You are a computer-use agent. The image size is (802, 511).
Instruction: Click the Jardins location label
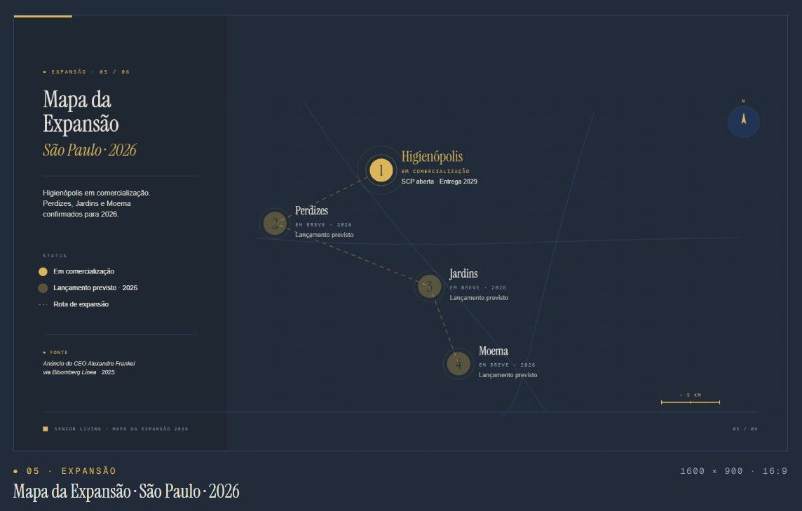pos(463,273)
